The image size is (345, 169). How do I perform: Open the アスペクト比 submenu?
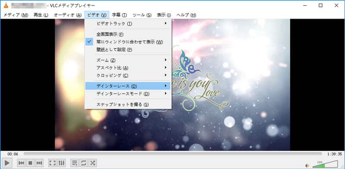(x=128, y=68)
